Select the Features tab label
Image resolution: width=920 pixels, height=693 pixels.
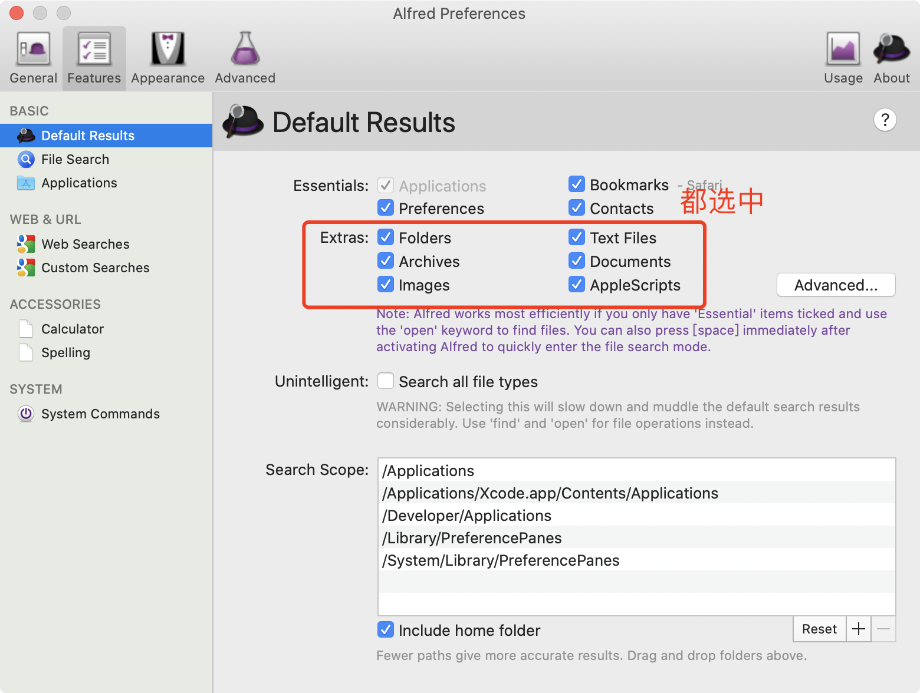[x=94, y=78]
